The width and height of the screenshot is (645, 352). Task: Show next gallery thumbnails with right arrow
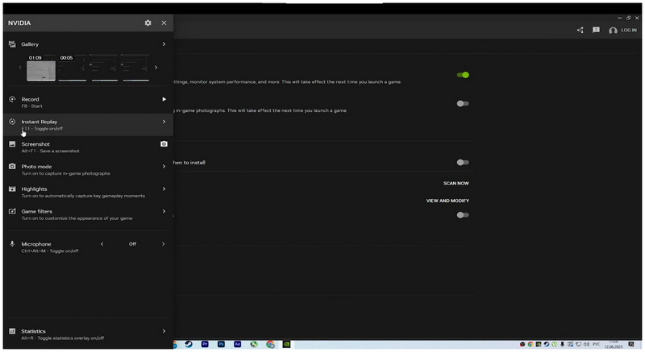(156, 68)
